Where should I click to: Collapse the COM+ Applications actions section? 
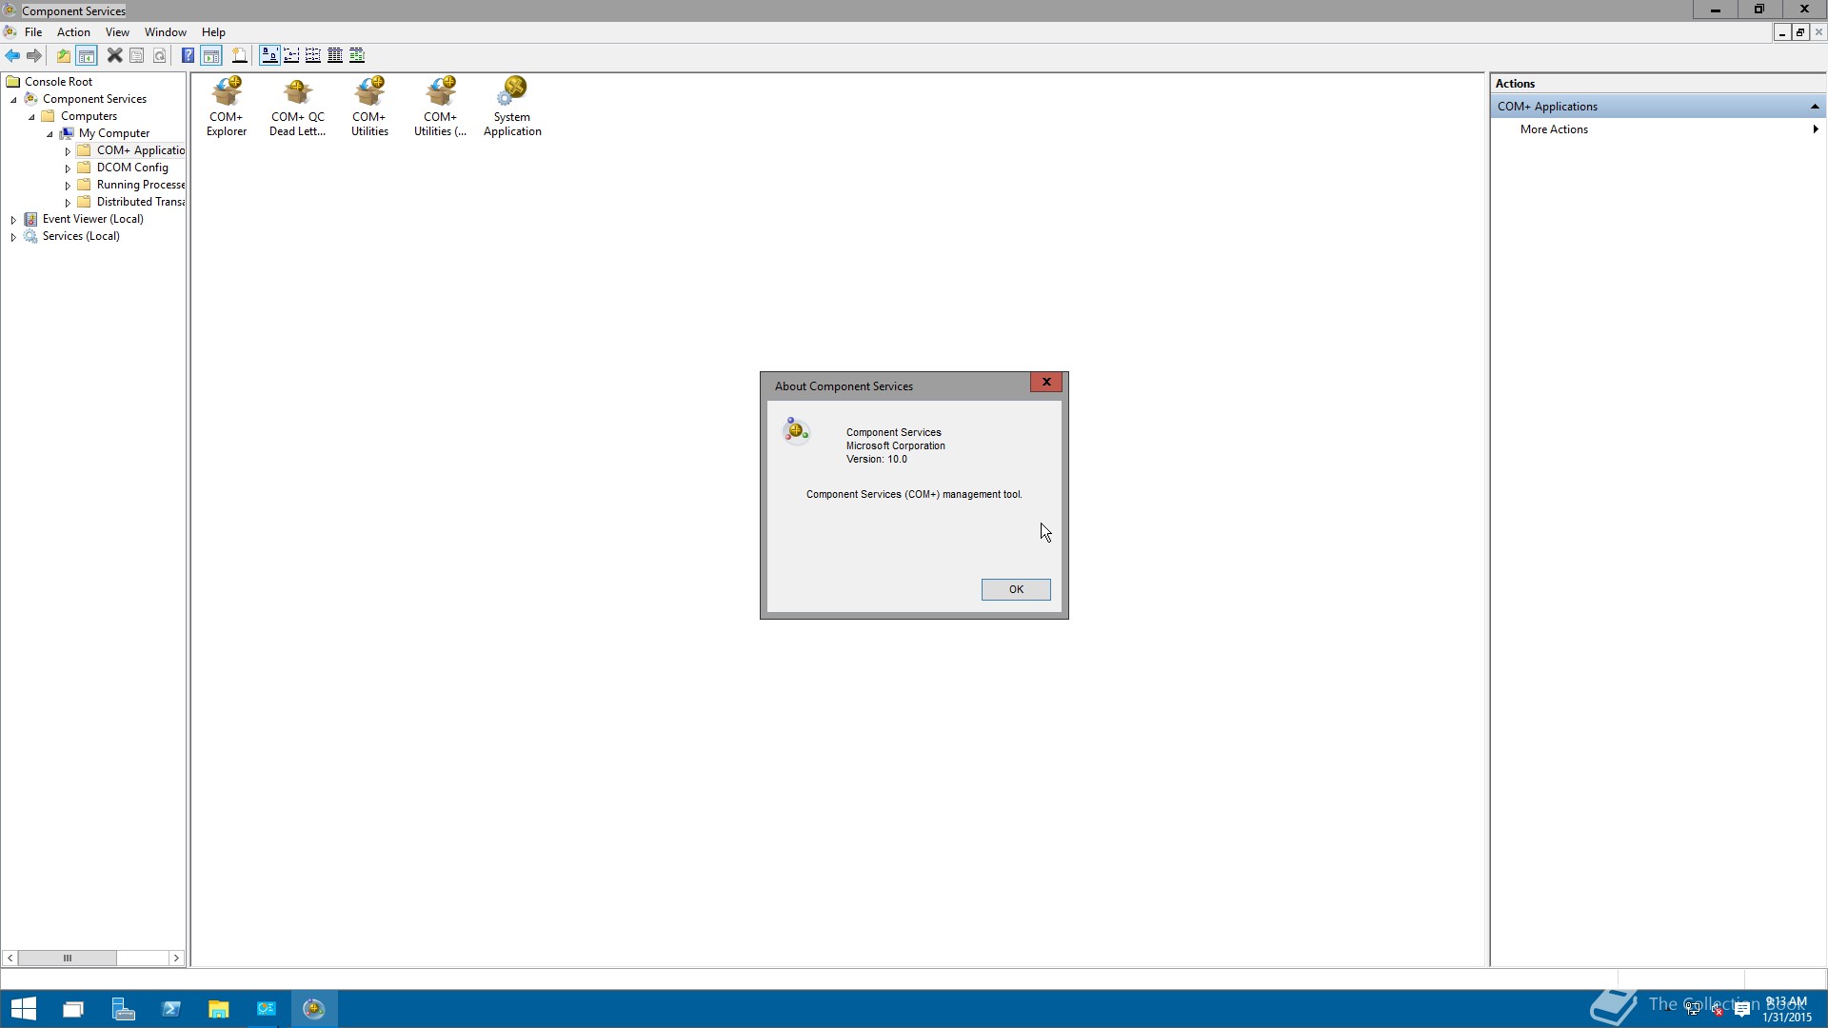(x=1815, y=107)
